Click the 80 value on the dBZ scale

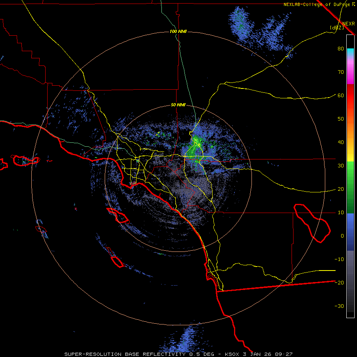click(341, 49)
